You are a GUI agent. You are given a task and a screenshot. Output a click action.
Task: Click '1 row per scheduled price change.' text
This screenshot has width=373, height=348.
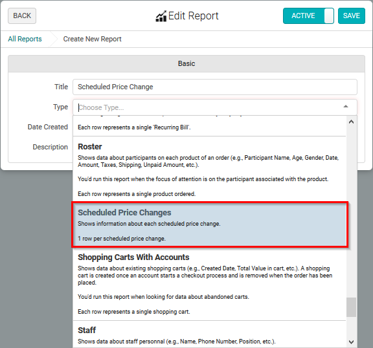point(122,239)
